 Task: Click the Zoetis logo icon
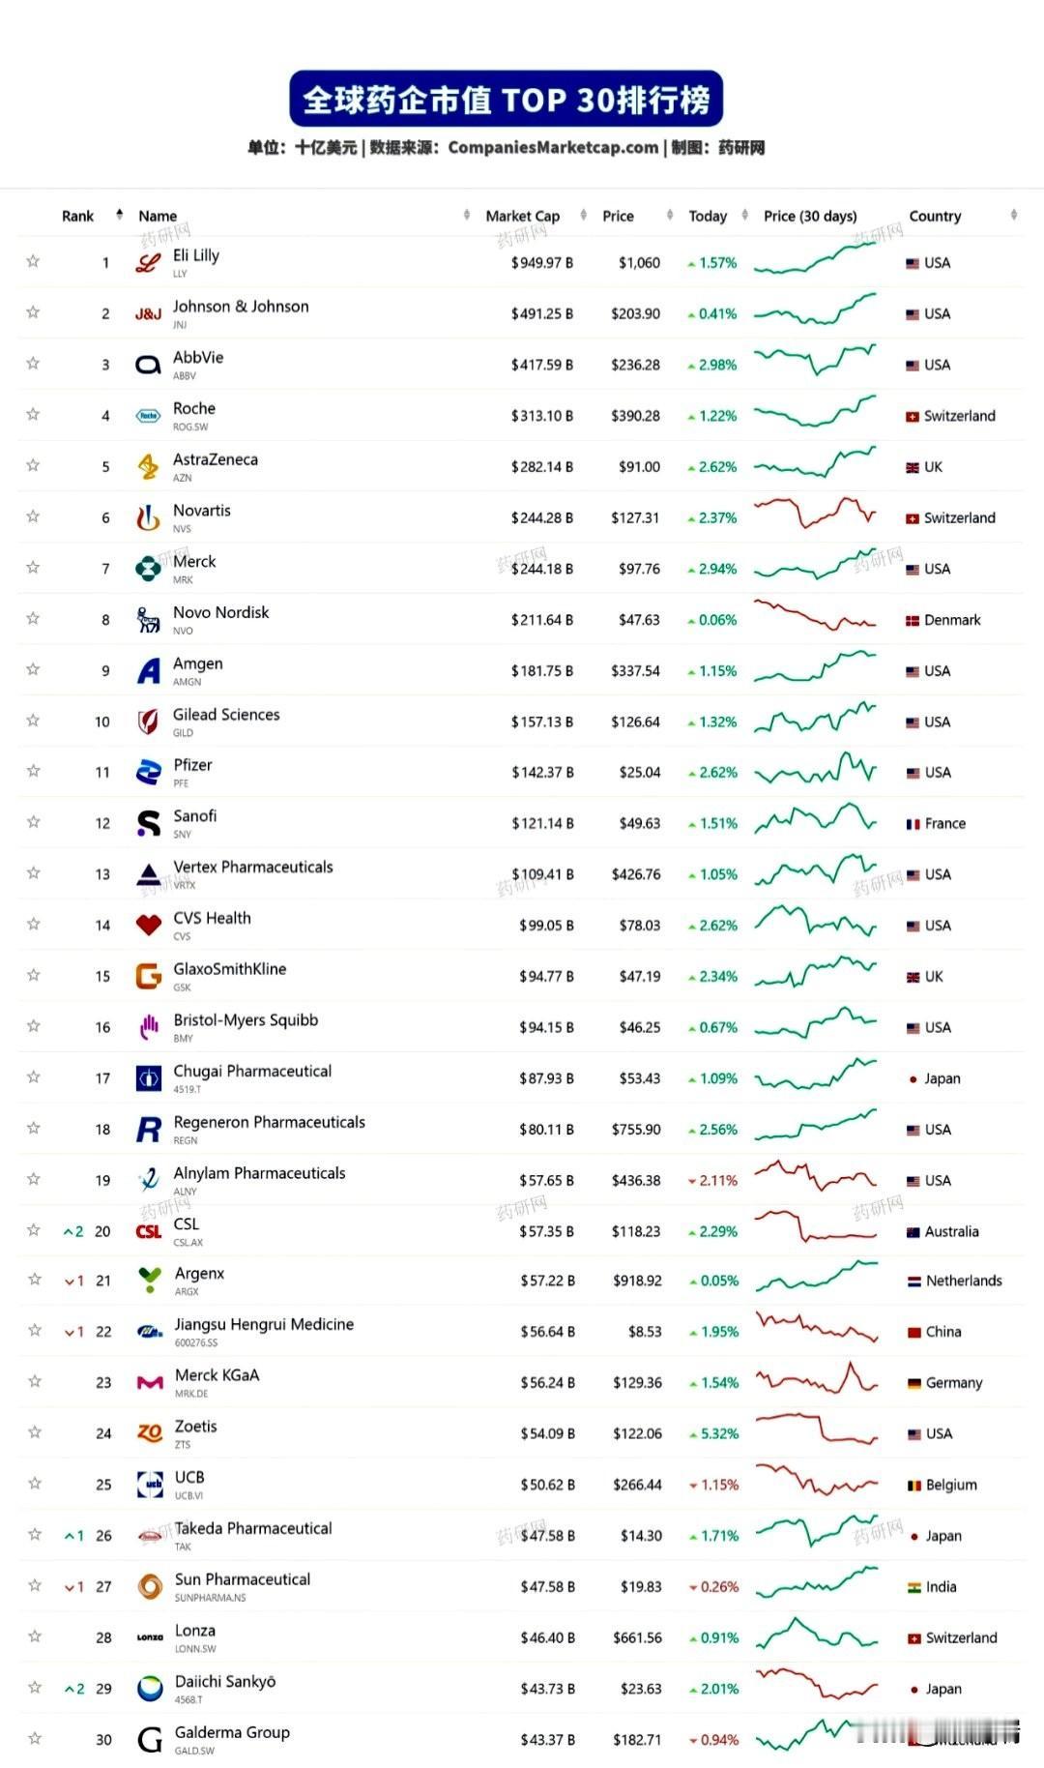point(150,1432)
